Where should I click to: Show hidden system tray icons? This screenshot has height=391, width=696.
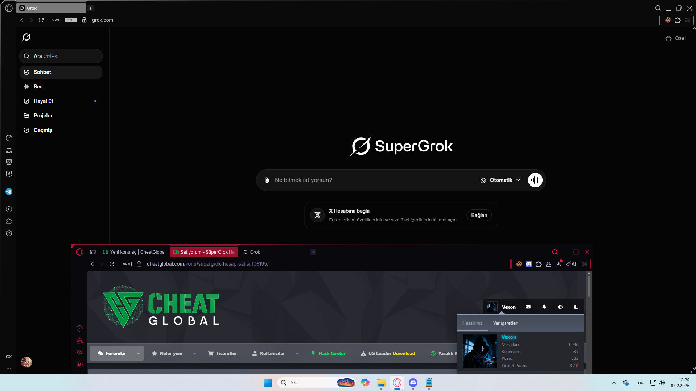click(614, 383)
